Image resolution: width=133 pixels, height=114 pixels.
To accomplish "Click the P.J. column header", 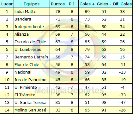I will pos(72,4).
